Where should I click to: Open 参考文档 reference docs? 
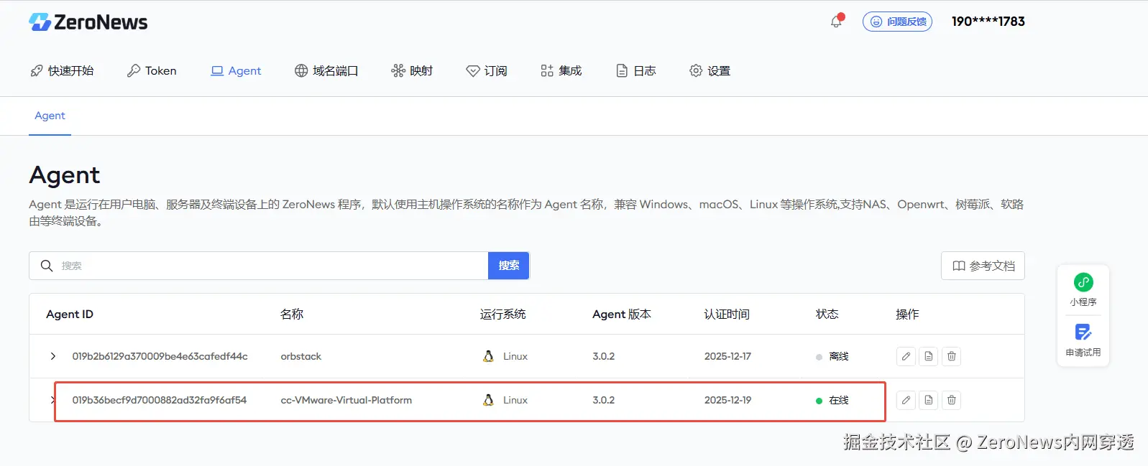983,266
